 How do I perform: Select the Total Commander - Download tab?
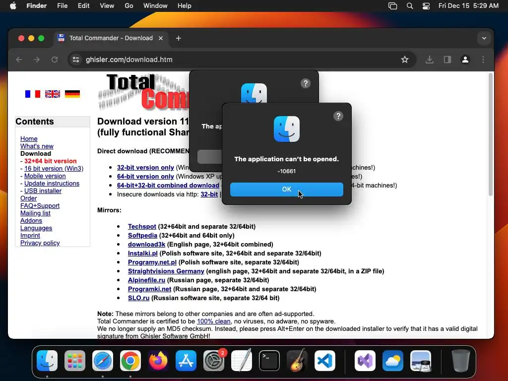tap(110, 38)
